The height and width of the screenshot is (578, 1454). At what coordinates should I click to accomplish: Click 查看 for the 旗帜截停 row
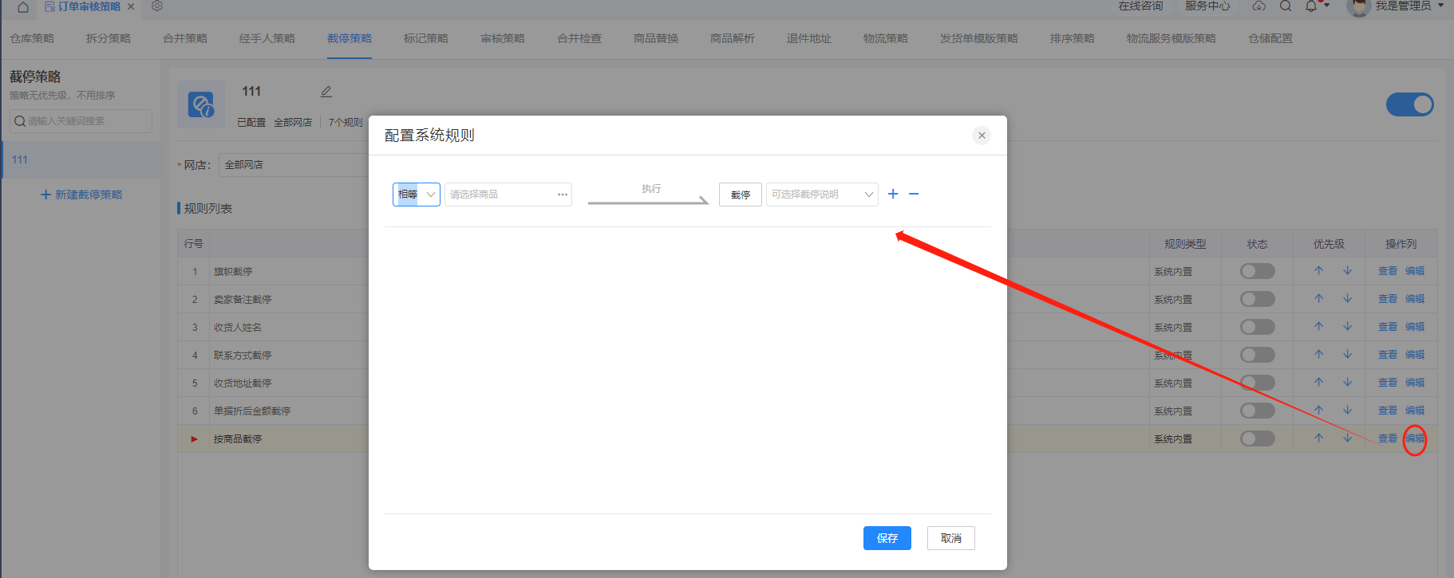click(x=1388, y=271)
